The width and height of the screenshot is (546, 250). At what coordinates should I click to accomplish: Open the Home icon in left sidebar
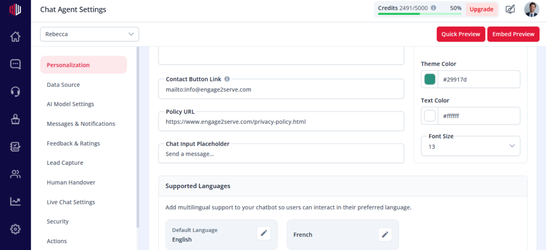(15, 37)
